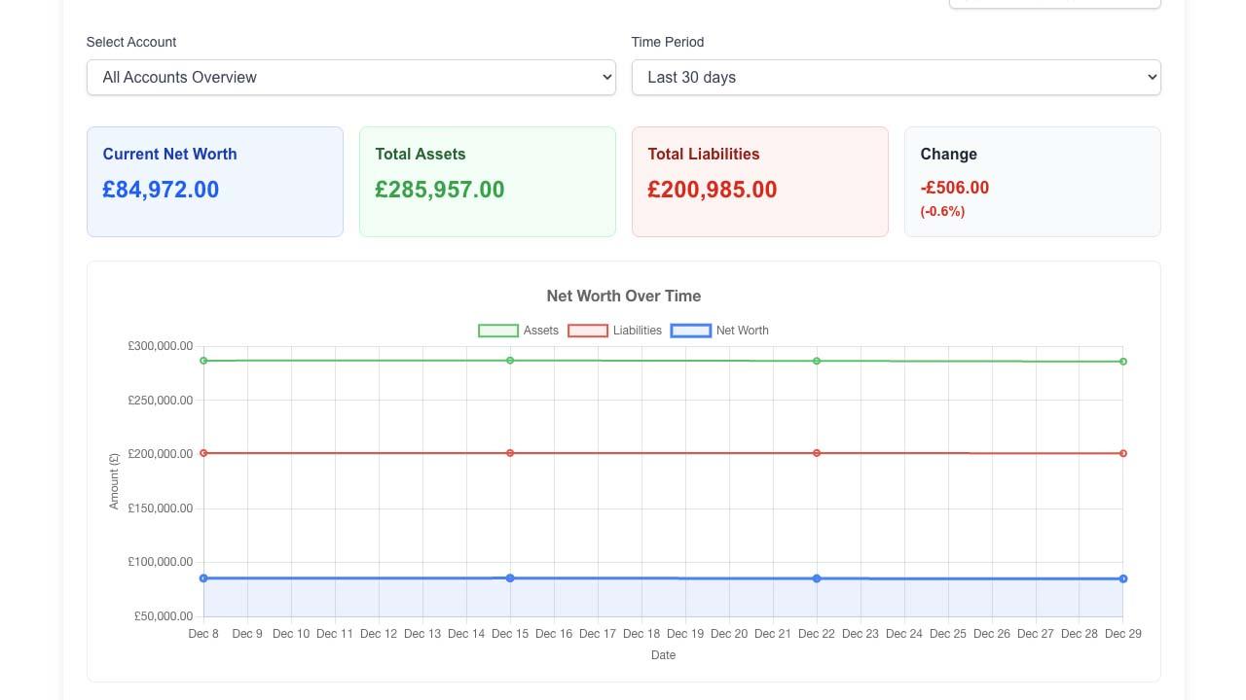This screenshot has height=700, width=1246.
Task: Toggle the Assets series via its legend entry
Action: click(518, 330)
